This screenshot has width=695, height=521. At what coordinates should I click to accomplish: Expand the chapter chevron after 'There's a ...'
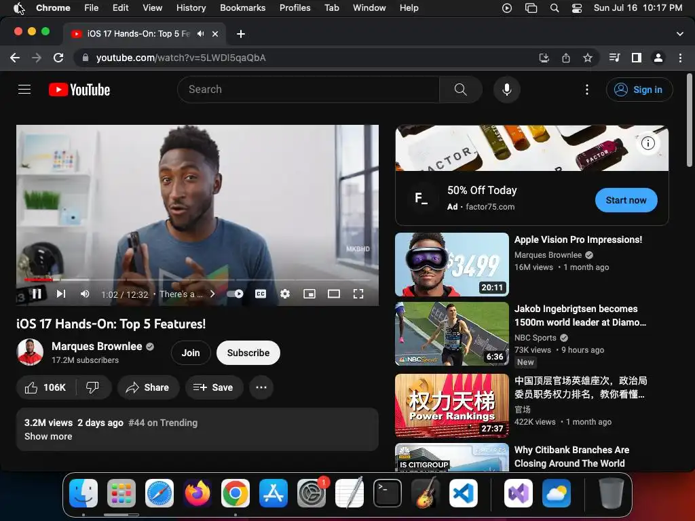pos(212,294)
